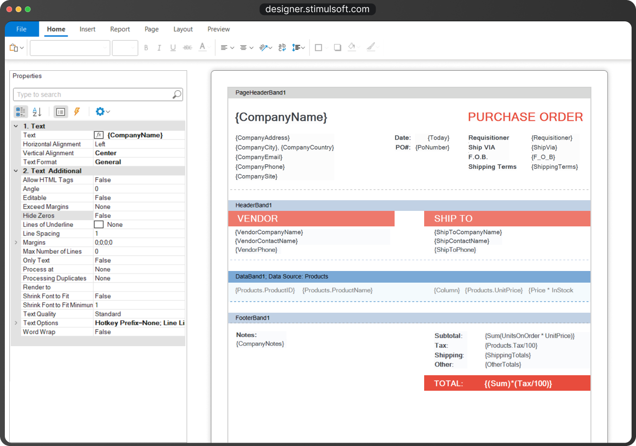The image size is (636, 446).
Task: Show events with lightning bolt icon
Action: (77, 111)
